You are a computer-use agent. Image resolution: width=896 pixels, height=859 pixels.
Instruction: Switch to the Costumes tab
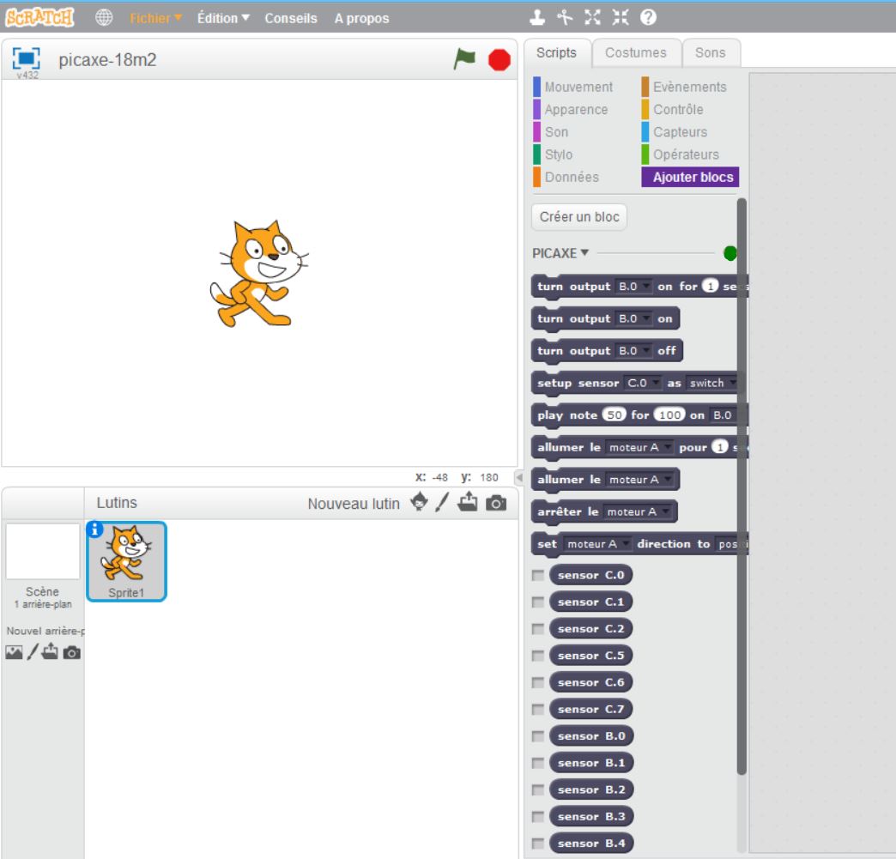(x=635, y=52)
